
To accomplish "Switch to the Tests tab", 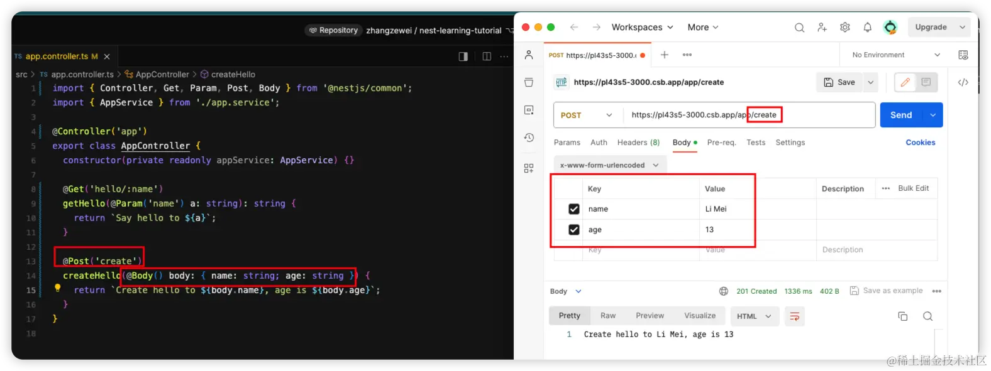I will pyautogui.click(x=756, y=142).
